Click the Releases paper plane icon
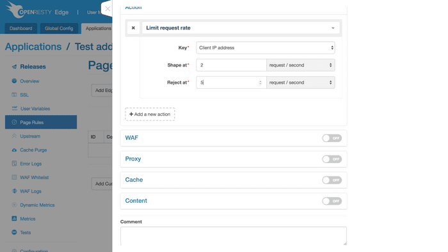 point(14,67)
